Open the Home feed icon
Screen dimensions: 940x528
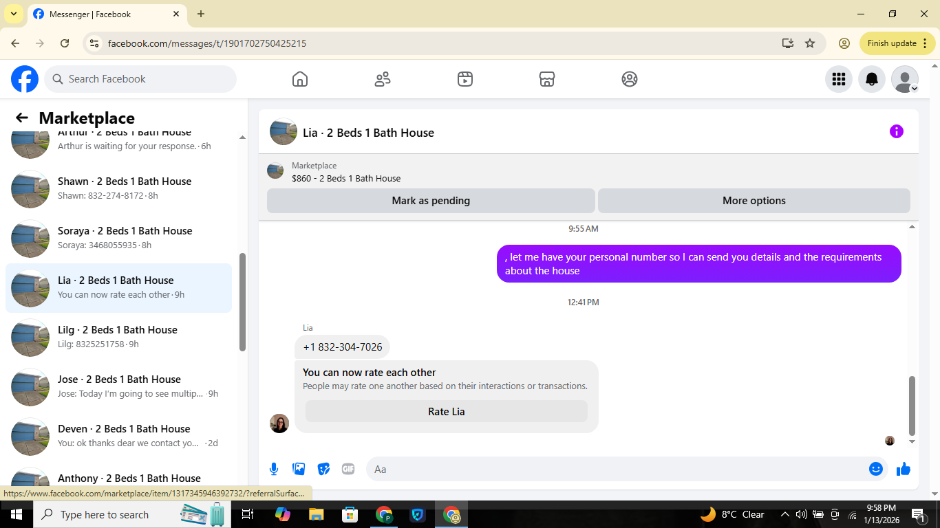click(300, 79)
